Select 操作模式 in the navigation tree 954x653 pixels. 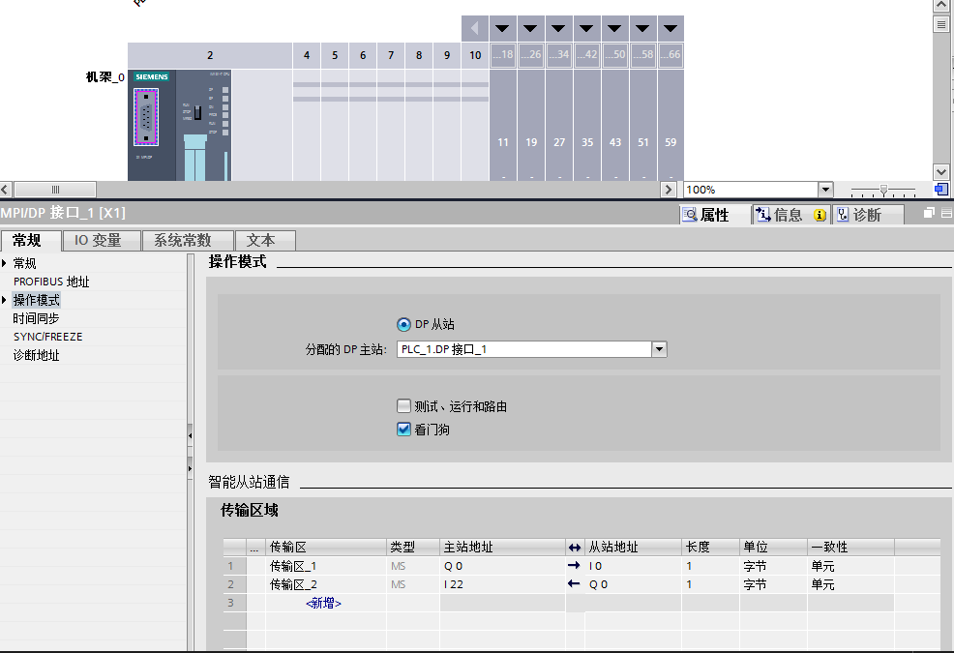pos(37,300)
